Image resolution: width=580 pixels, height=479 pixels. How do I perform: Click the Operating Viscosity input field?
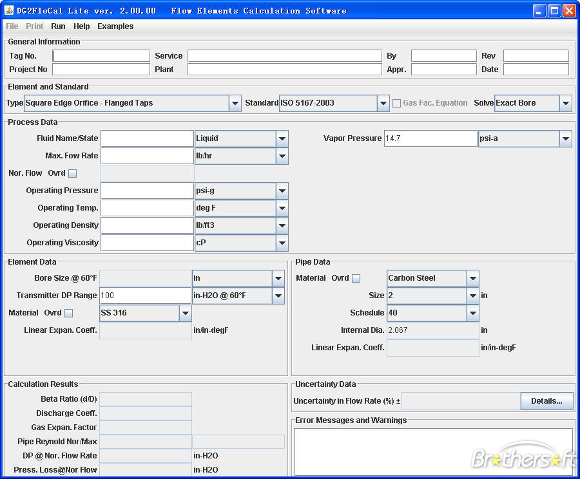(x=147, y=243)
